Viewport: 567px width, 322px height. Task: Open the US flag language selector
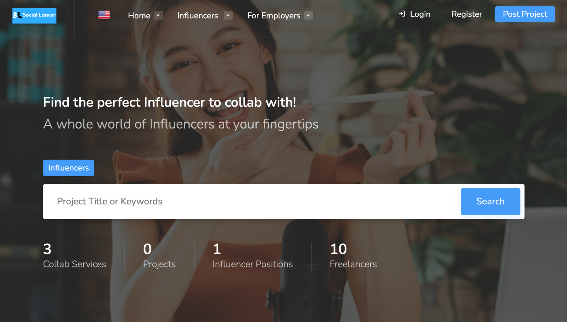(104, 15)
